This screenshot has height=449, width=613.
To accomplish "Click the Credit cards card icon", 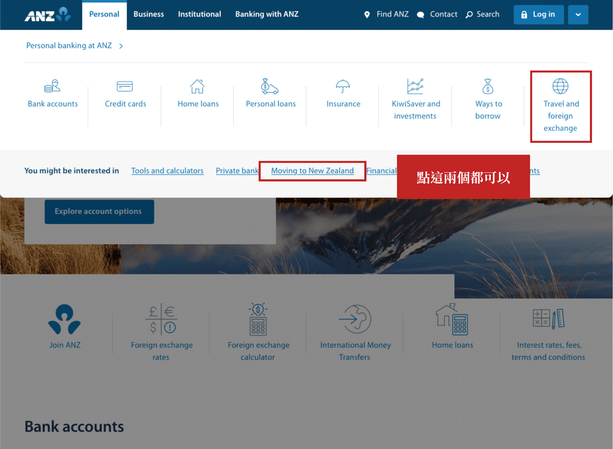I will click(125, 86).
